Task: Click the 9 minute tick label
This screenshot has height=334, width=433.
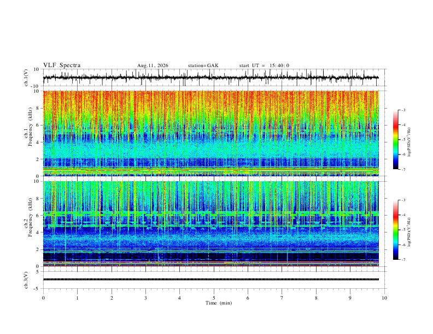Action: 350,298
